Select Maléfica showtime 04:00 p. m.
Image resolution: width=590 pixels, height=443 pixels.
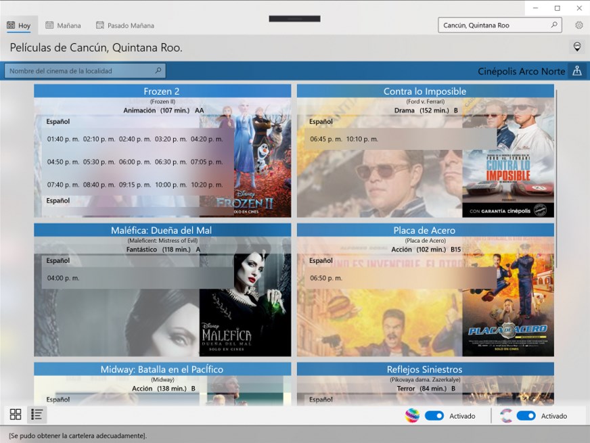click(x=63, y=278)
